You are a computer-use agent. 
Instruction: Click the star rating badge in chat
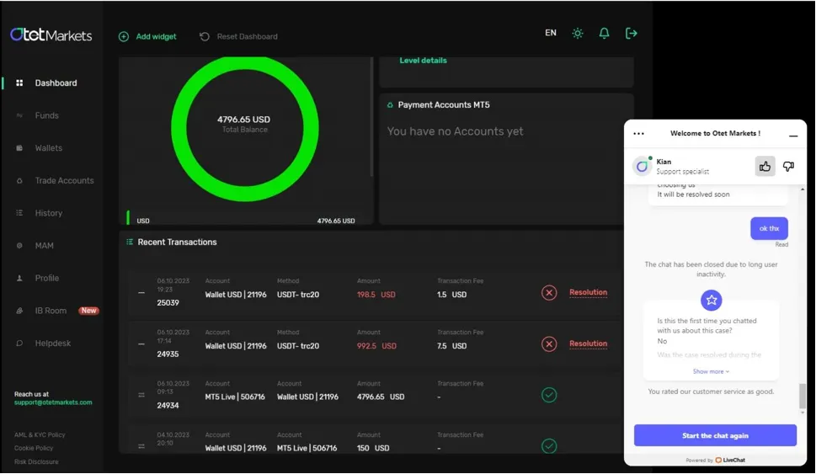pos(712,301)
